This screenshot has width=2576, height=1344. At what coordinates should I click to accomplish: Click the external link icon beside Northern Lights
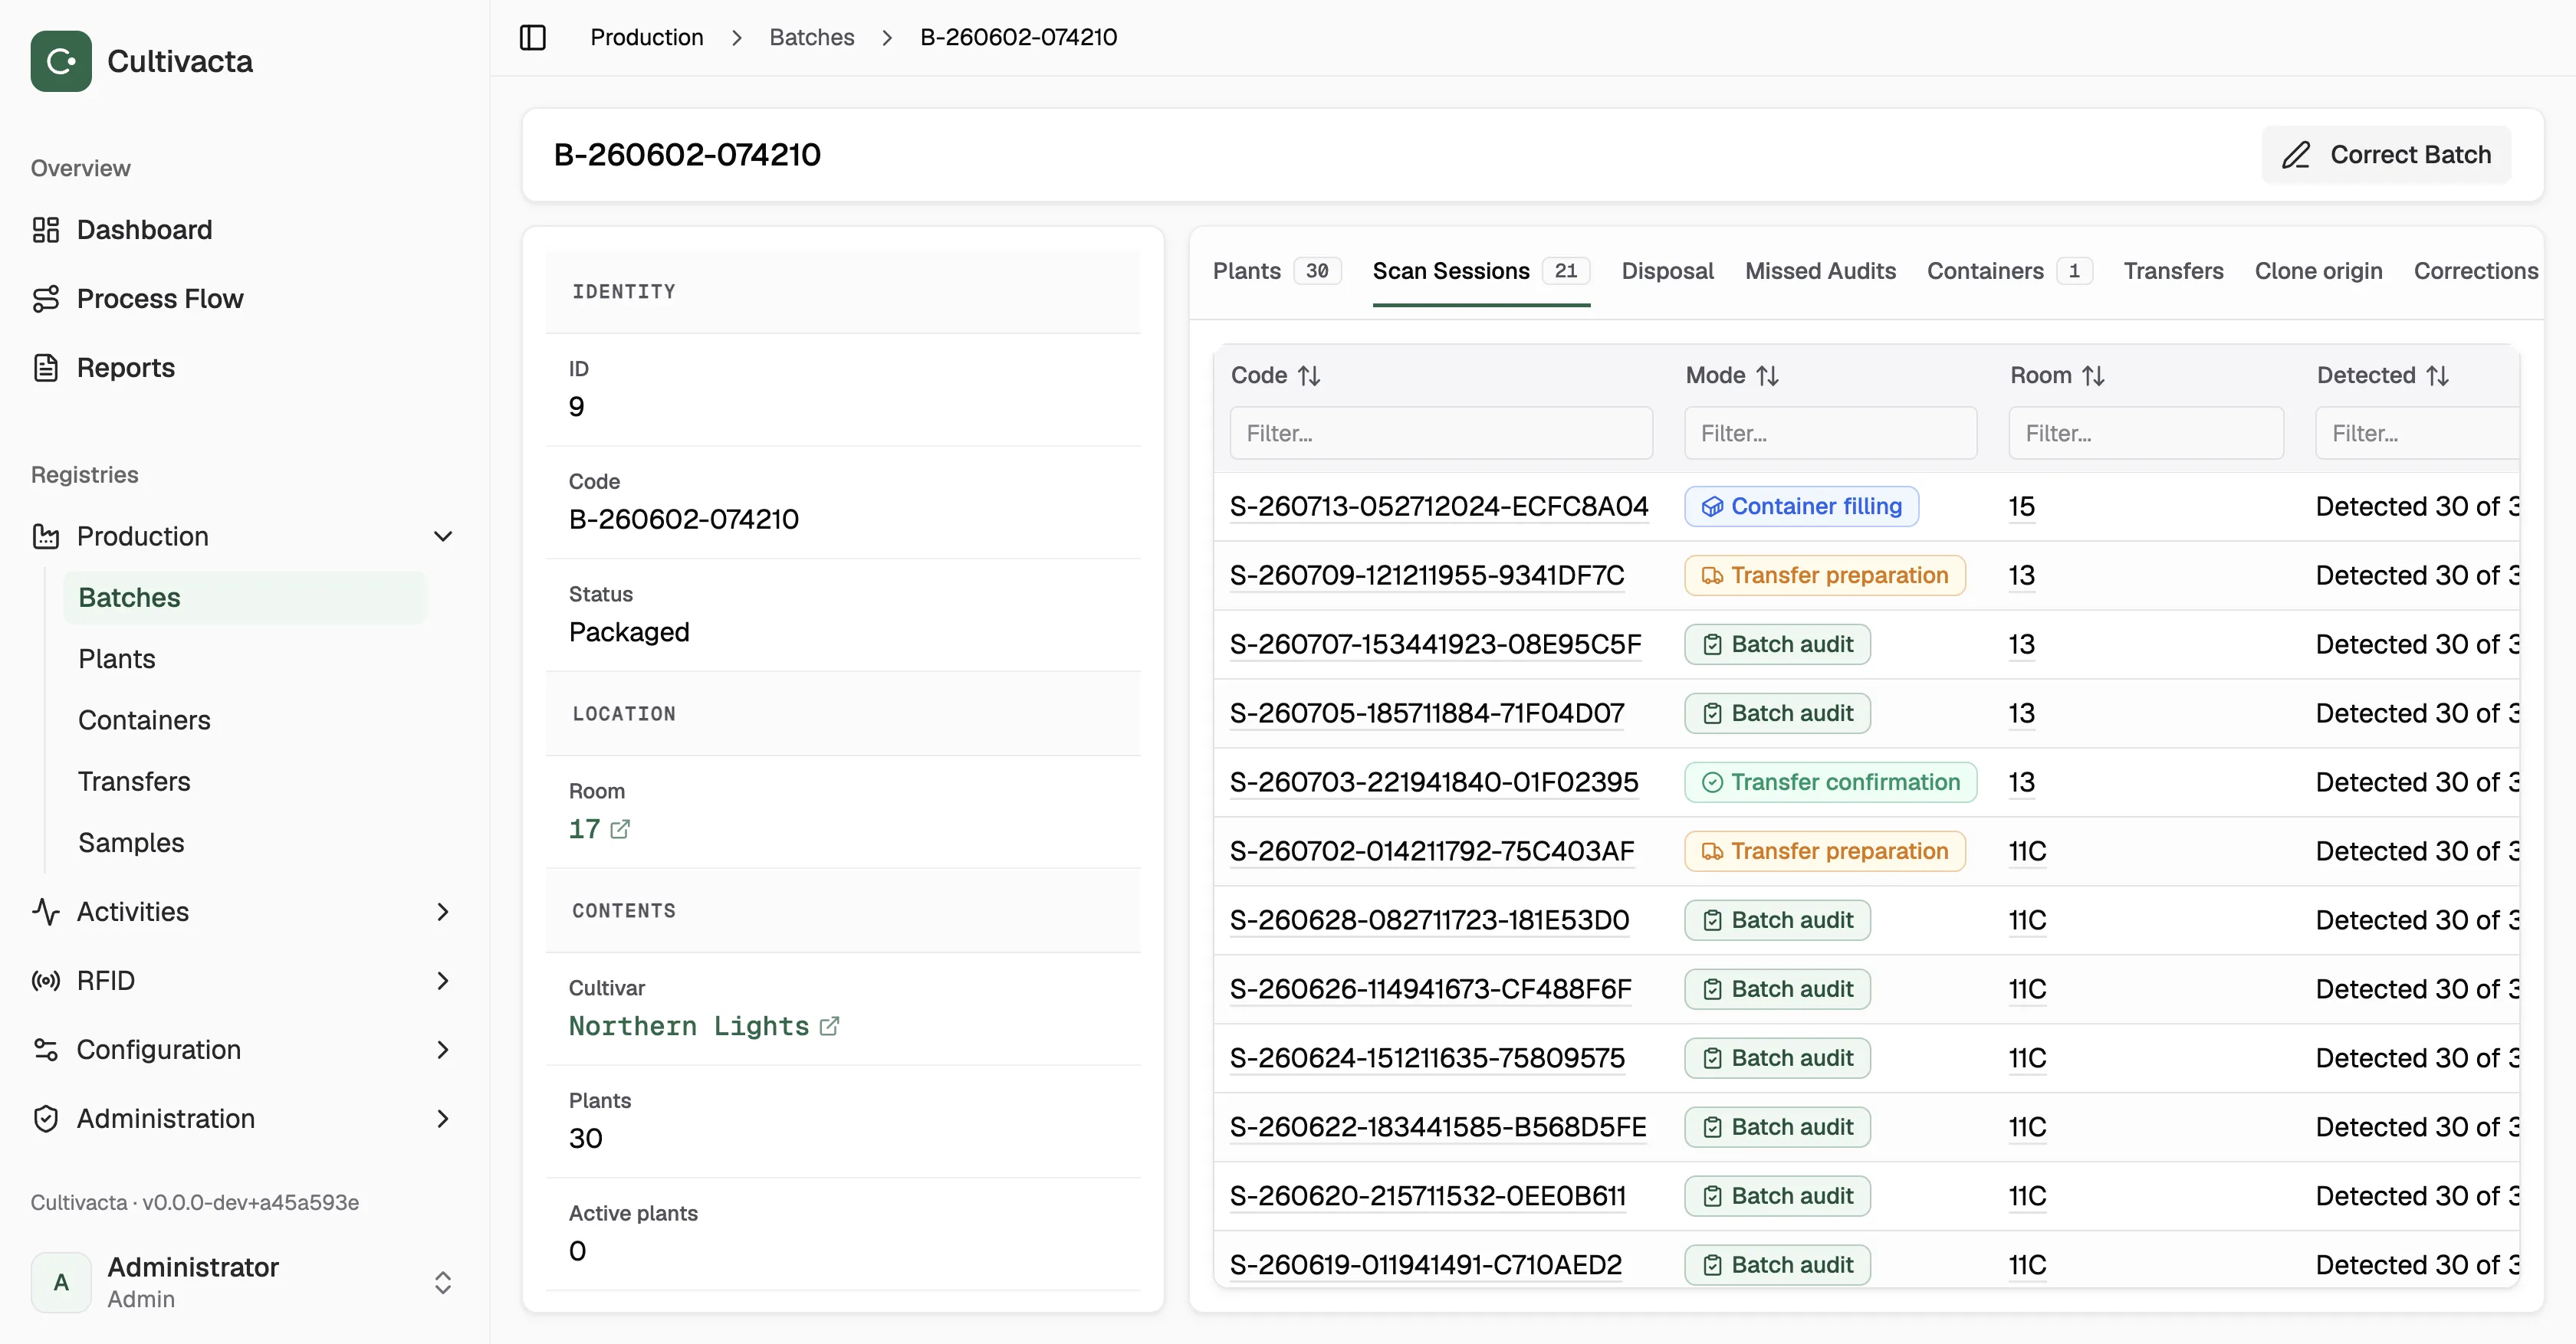pos(829,1026)
